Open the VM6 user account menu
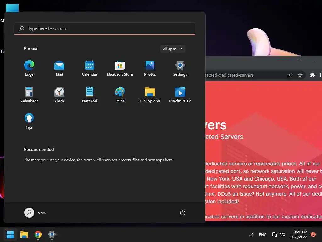 35,213
